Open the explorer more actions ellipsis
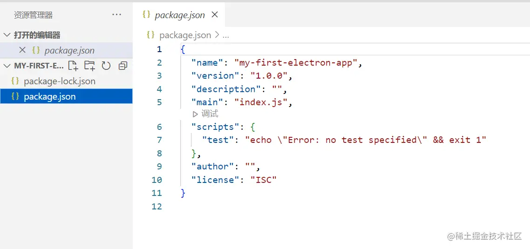This screenshot has width=530, height=249. 116,15
